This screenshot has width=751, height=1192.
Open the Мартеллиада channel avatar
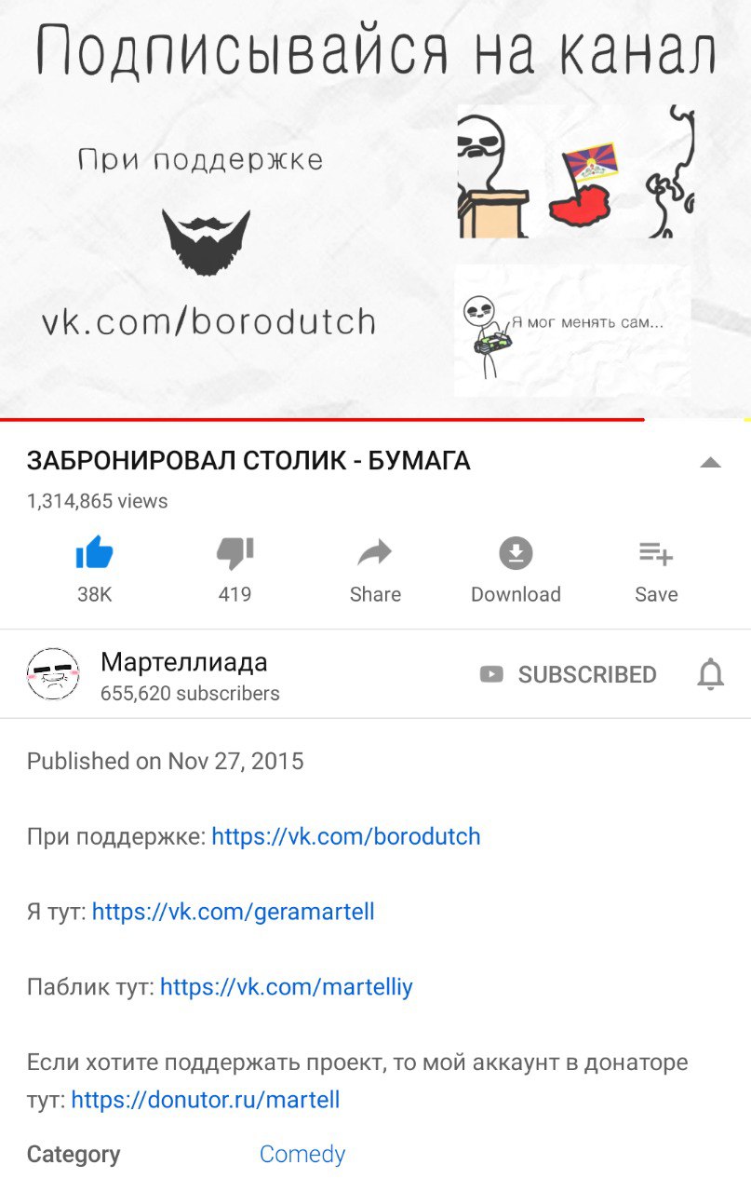(53, 674)
